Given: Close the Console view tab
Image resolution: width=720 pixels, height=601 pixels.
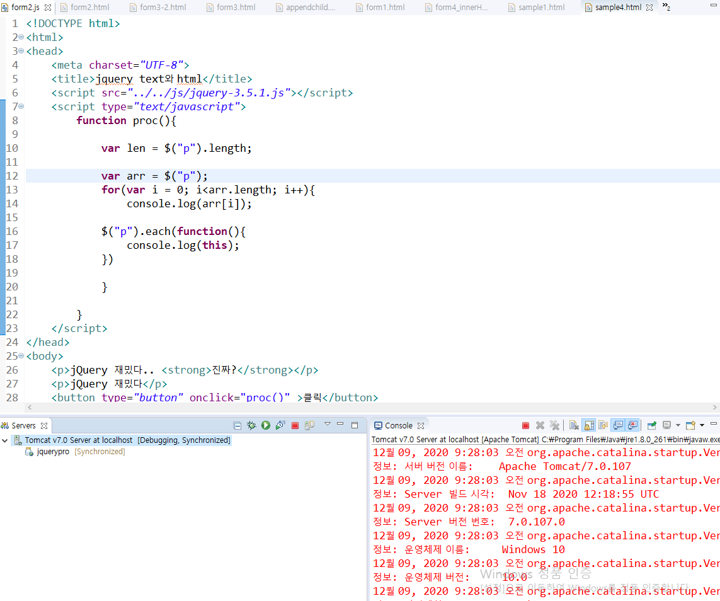Looking at the screenshot, I should tap(421, 426).
